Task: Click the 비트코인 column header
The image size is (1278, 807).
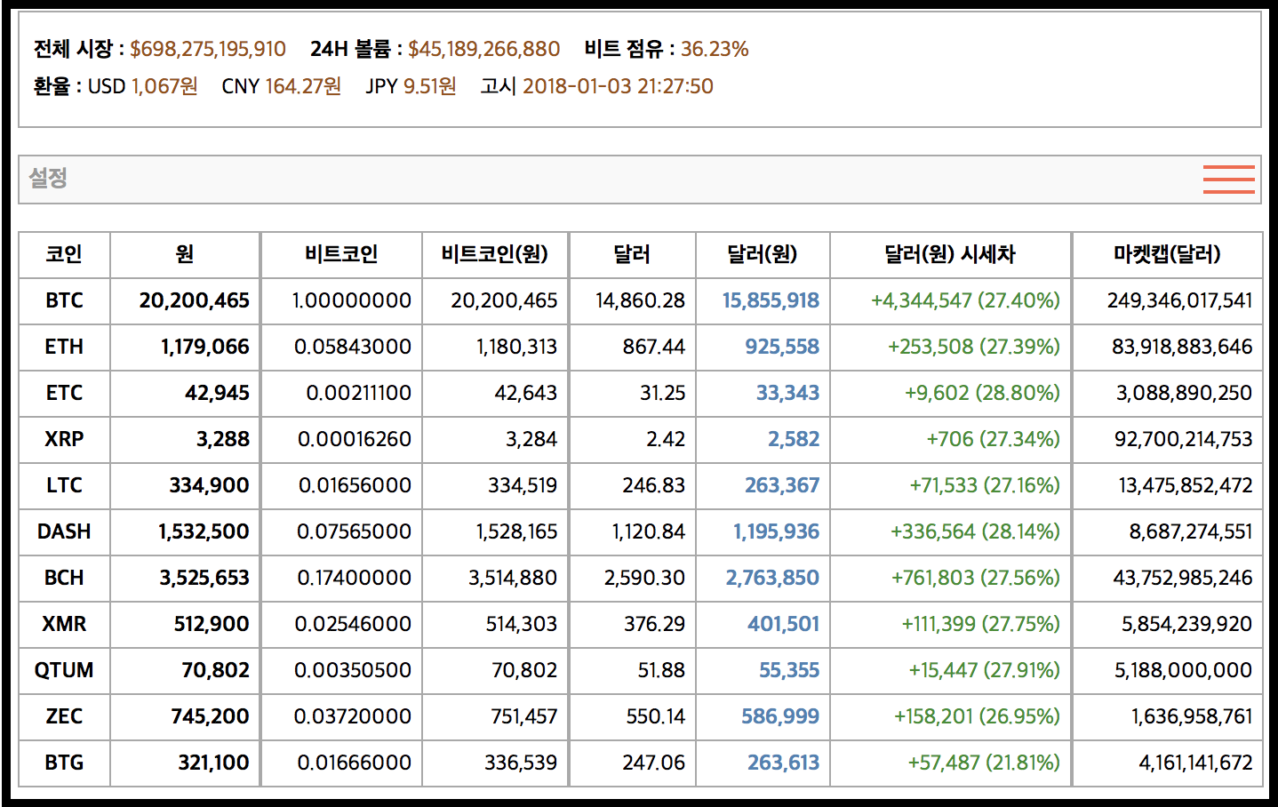Action: 341,255
